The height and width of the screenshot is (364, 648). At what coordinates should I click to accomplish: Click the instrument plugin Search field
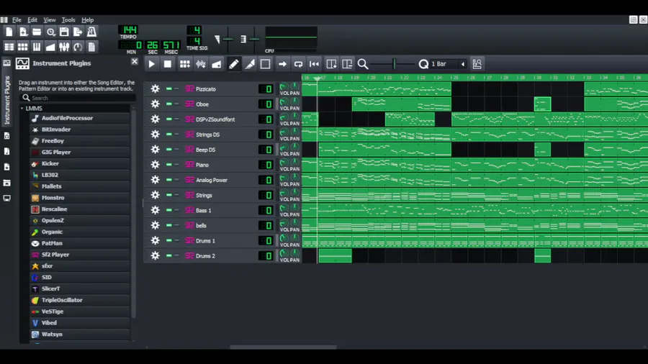(x=78, y=98)
